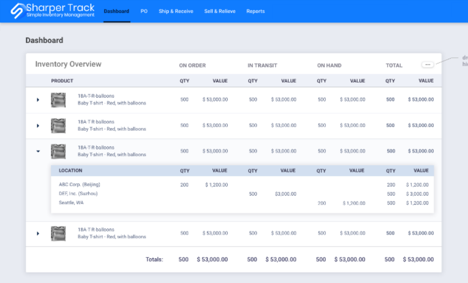468x283 pixels.
Task: Expand the last product row above Totals
Action: tap(38, 233)
